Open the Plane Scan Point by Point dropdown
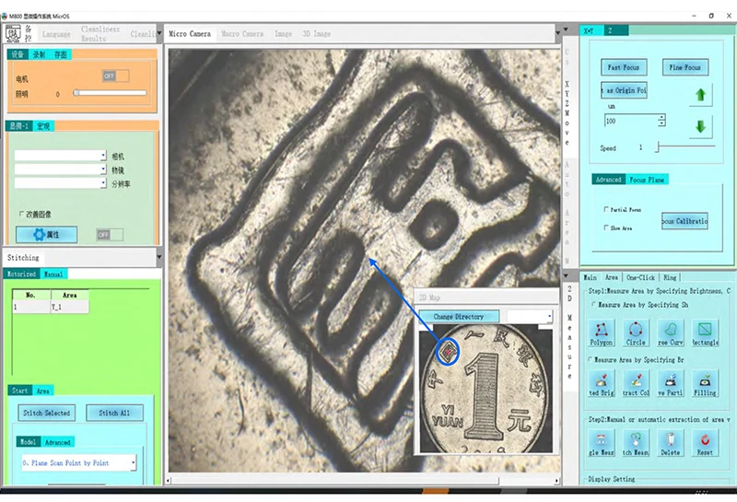Viewport: 737px width, 502px height. (134, 462)
